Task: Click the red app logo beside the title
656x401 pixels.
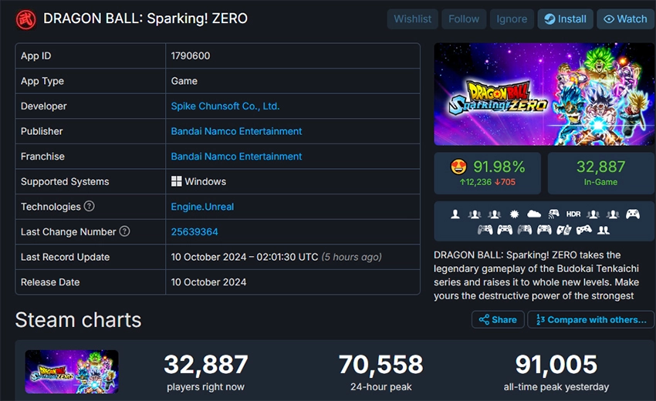Action: click(x=25, y=19)
